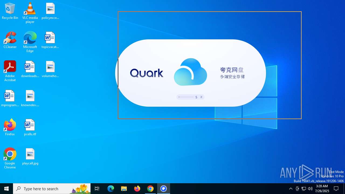Image resolution: width=345 pixels, height=194 pixels.
Task: Select the knowndev image file icon
Action: (x=30, y=99)
